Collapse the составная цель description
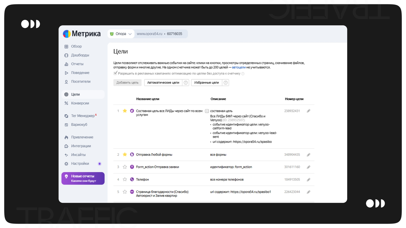This screenshot has width=406, height=228. click(207, 111)
